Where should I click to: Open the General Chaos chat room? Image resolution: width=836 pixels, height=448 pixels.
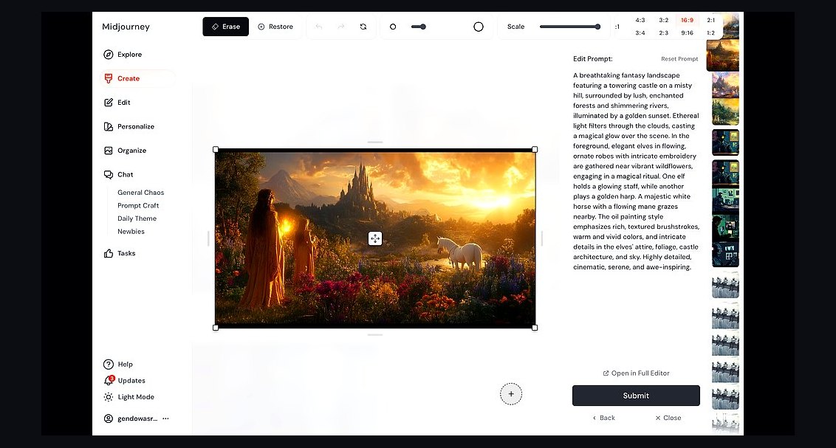click(x=141, y=193)
